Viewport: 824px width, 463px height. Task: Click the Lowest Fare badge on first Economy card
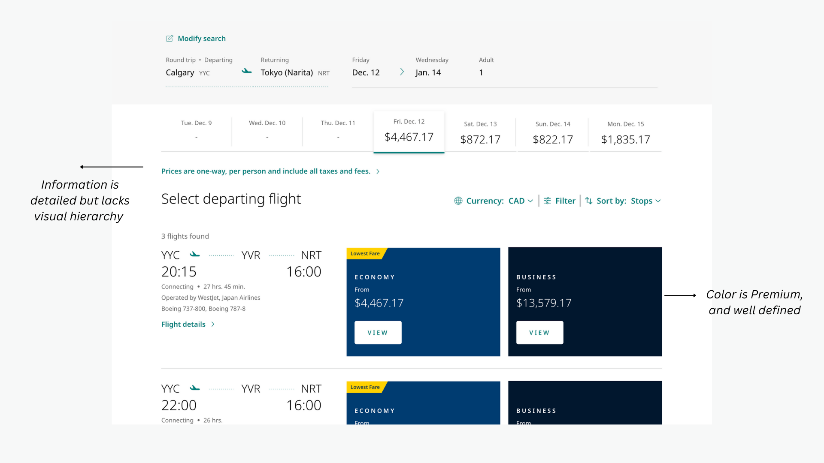click(x=365, y=253)
